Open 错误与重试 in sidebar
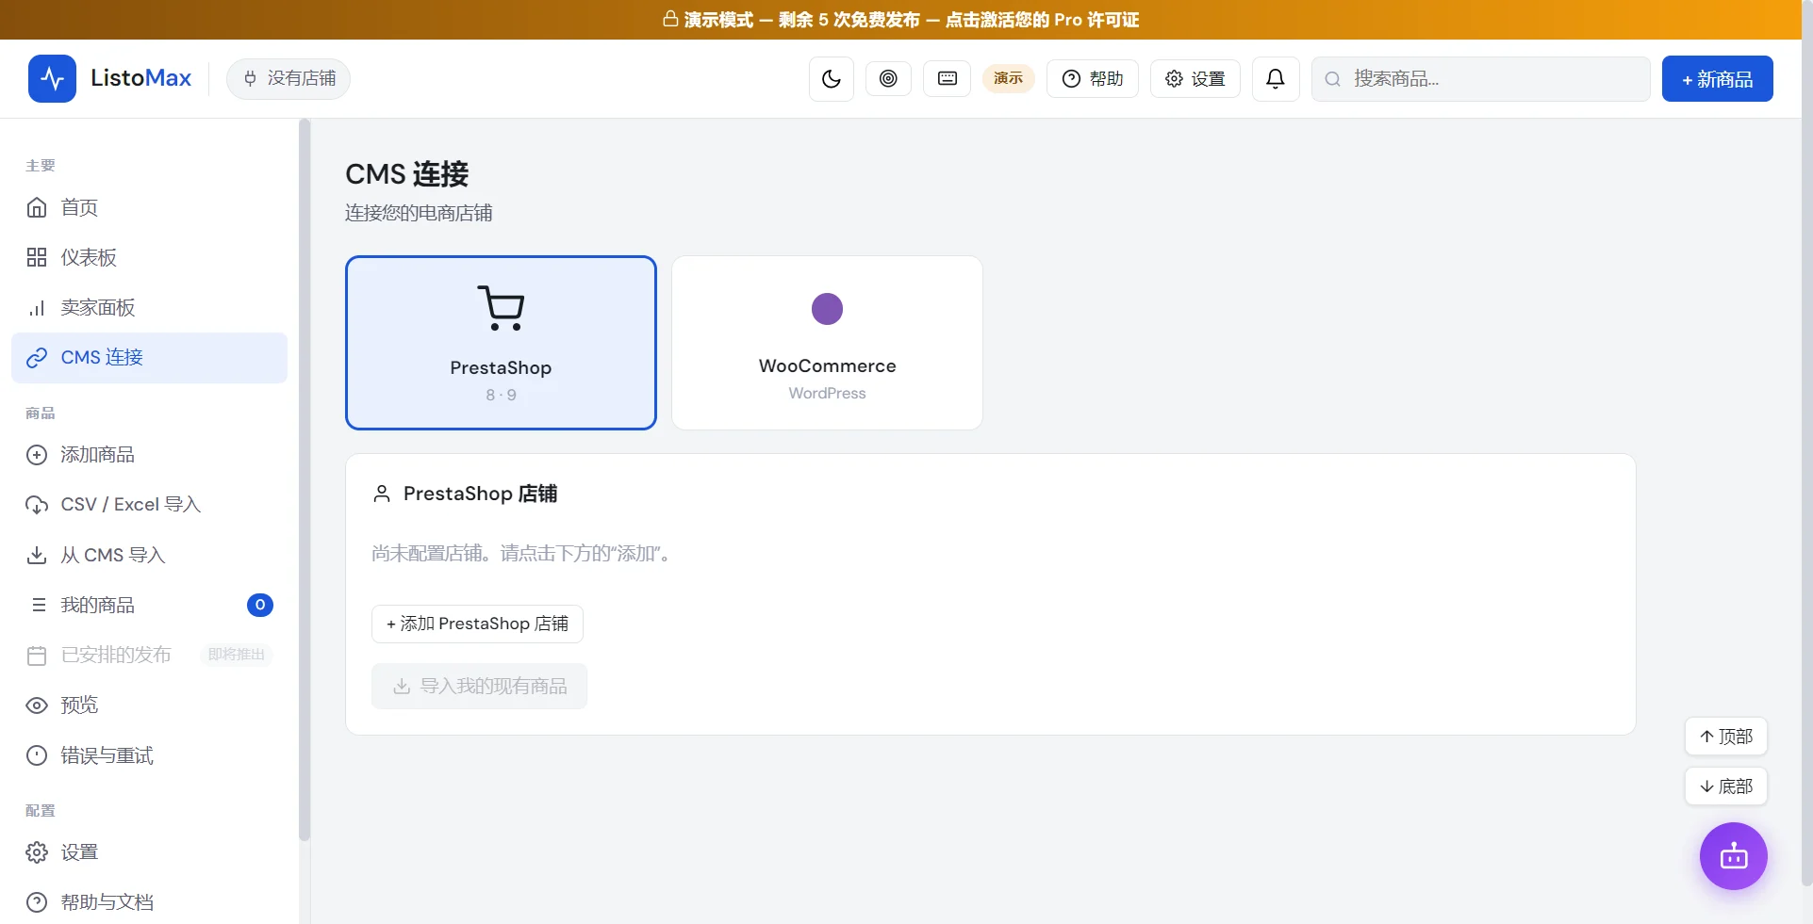This screenshot has height=924, width=1813. click(x=149, y=755)
